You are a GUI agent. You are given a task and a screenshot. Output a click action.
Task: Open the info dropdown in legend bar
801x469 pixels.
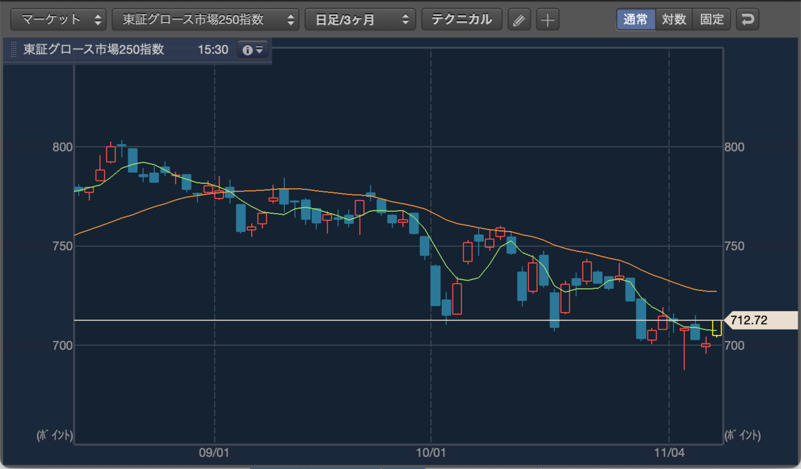point(253,50)
